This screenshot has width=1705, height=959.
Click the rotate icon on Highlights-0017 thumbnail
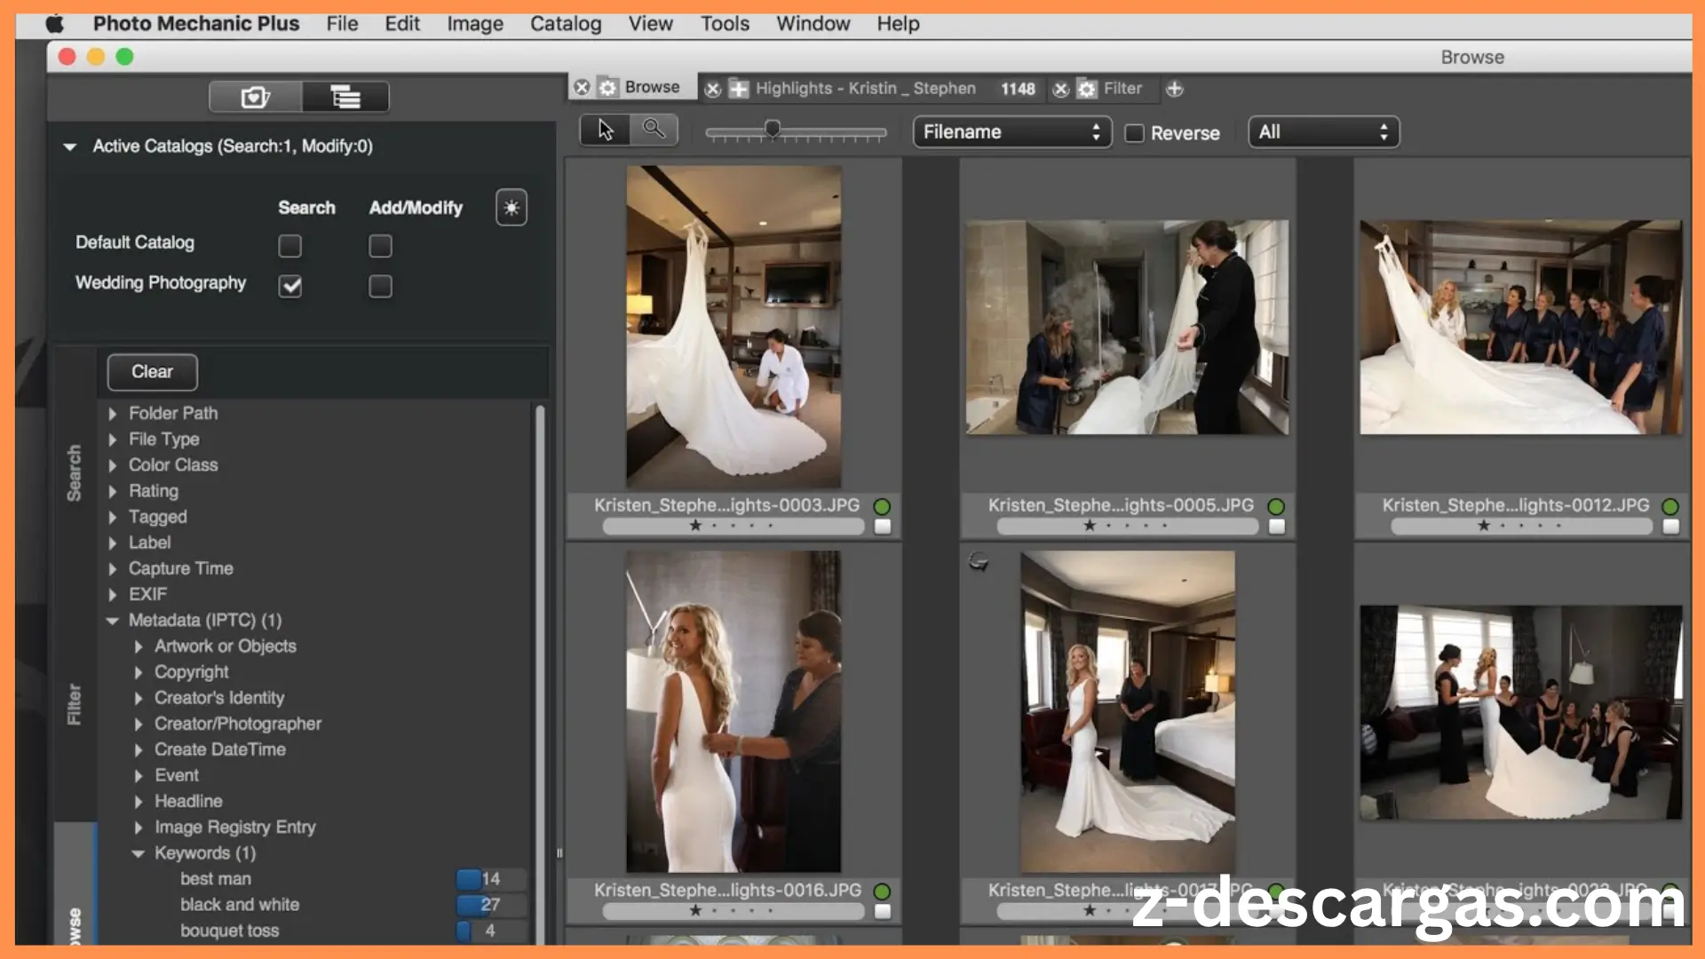click(979, 561)
